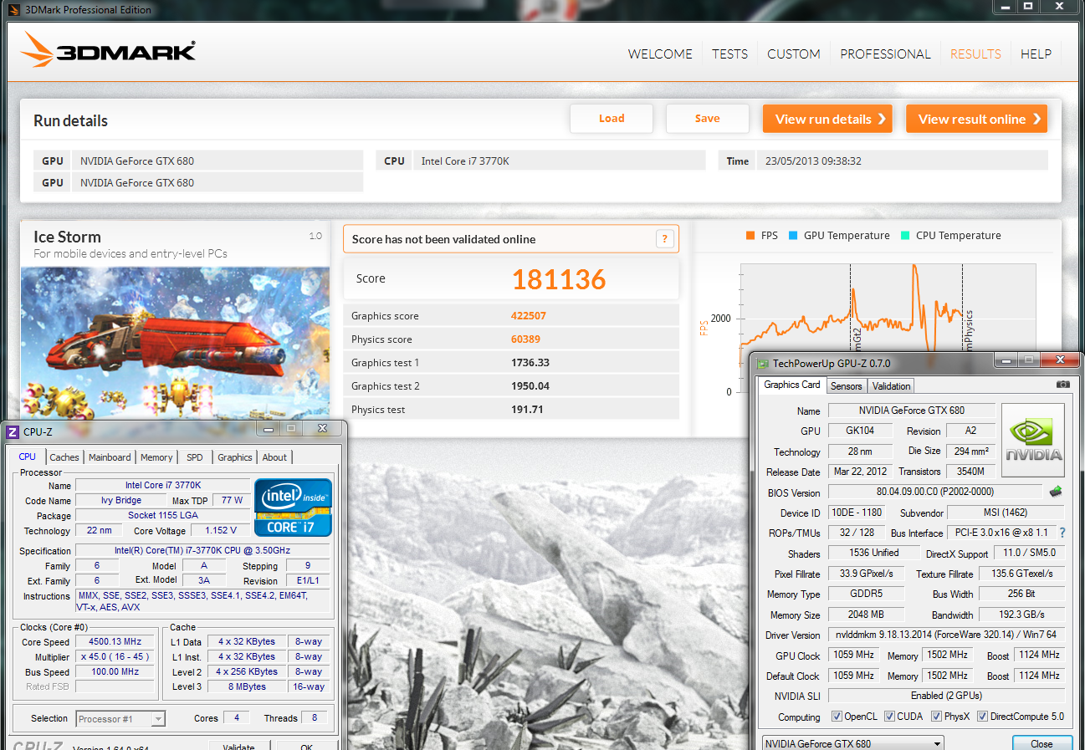
Task: Minimize the GPU-Z window
Action: coord(1005,360)
